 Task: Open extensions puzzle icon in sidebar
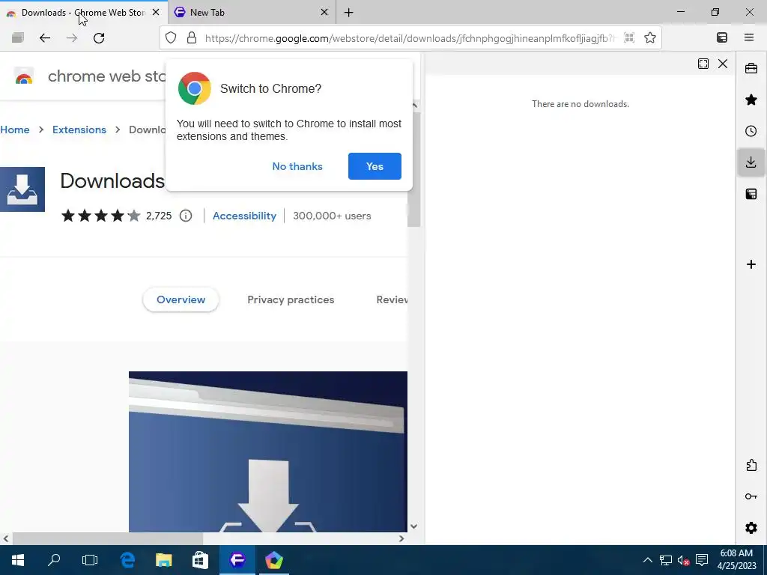pyautogui.click(x=751, y=465)
